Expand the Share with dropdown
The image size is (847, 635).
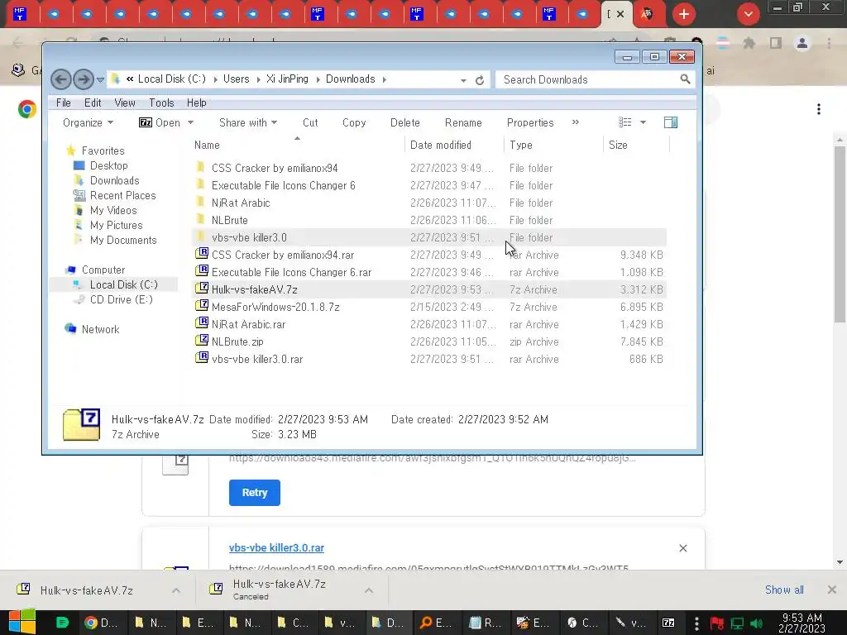coord(248,122)
